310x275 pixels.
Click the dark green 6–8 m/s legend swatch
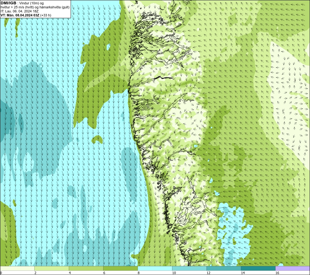coord(120,268)
